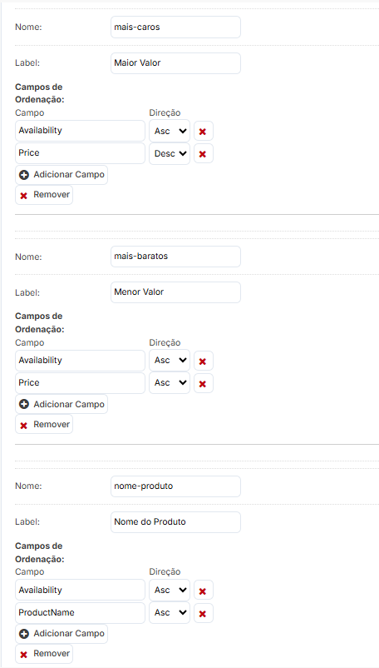The height and width of the screenshot is (668, 379).
Task: Open direction dropdown for ProductName field
Action: pyautogui.click(x=170, y=613)
